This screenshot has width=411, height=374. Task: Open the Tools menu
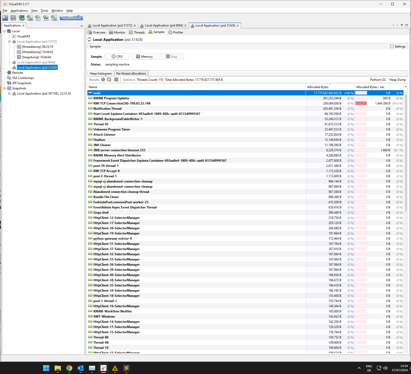click(44, 11)
